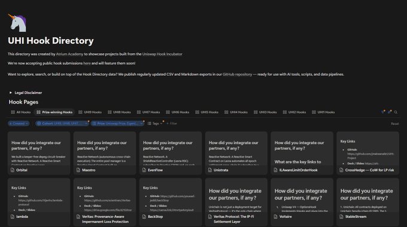Open the Atrium Academy link
Viewport: 407px width, 227px height.
[x=69, y=54]
